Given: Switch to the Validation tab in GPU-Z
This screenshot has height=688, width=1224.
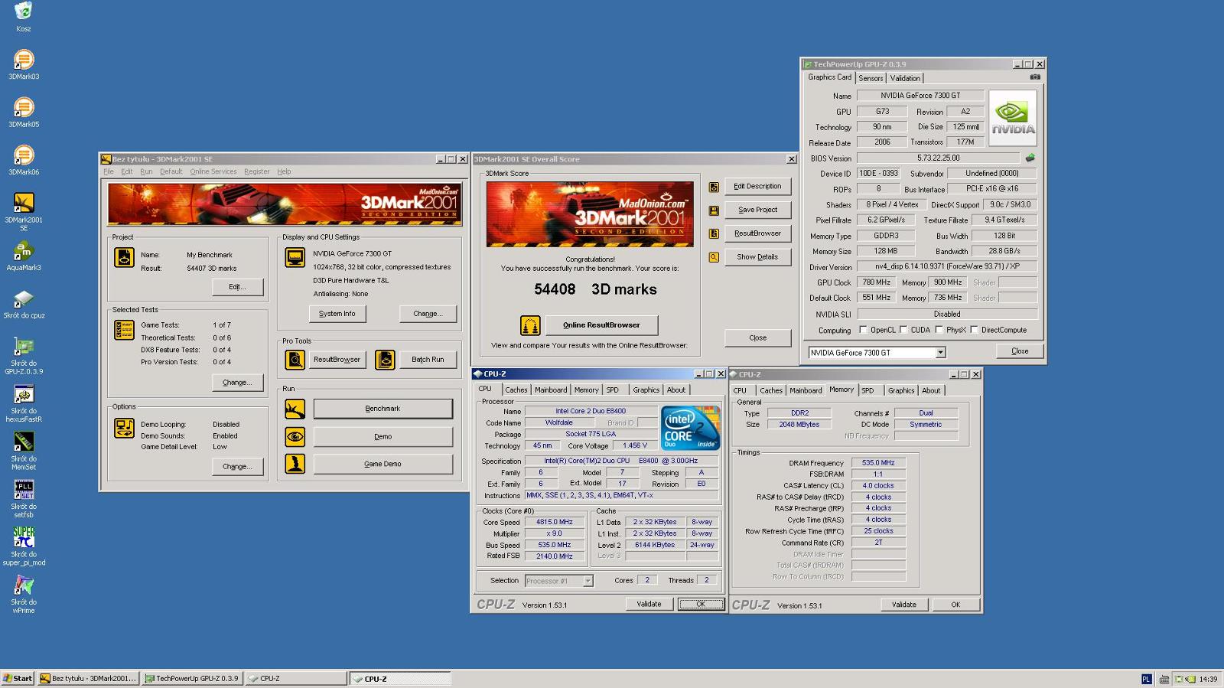Looking at the screenshot, I should [x=905, y=78].
